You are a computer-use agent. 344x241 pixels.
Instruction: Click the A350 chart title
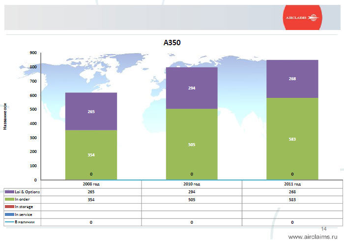[172, 43]
